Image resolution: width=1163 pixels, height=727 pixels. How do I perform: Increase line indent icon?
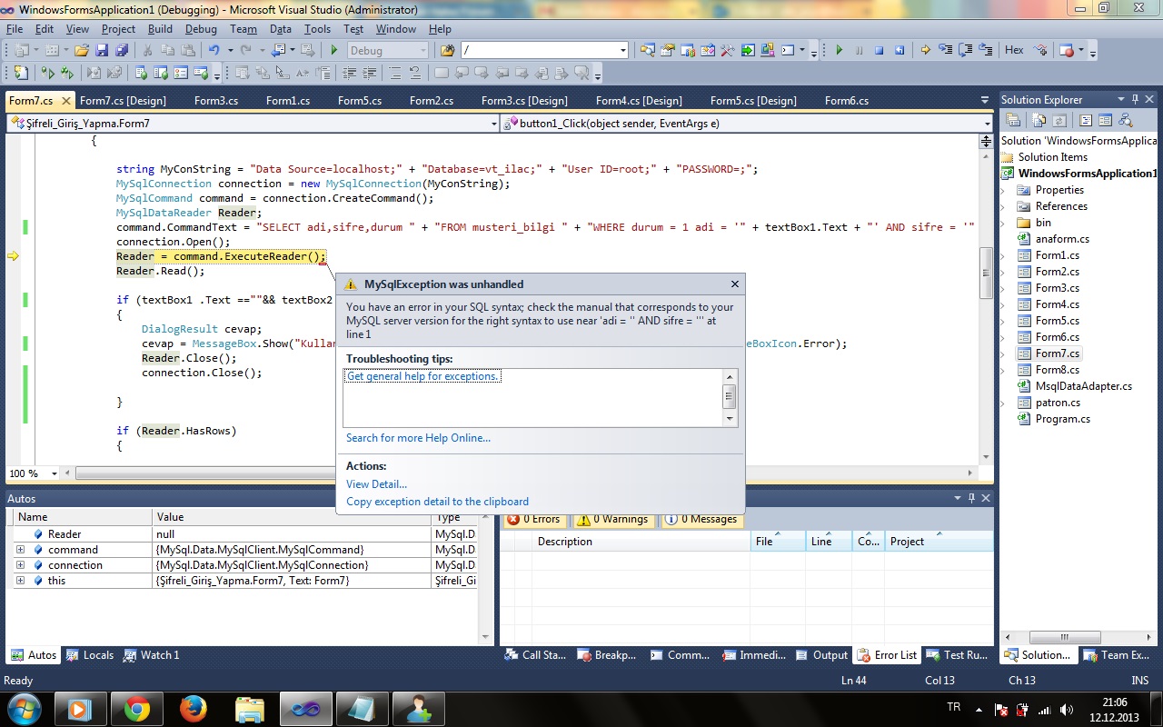(370, 74)
